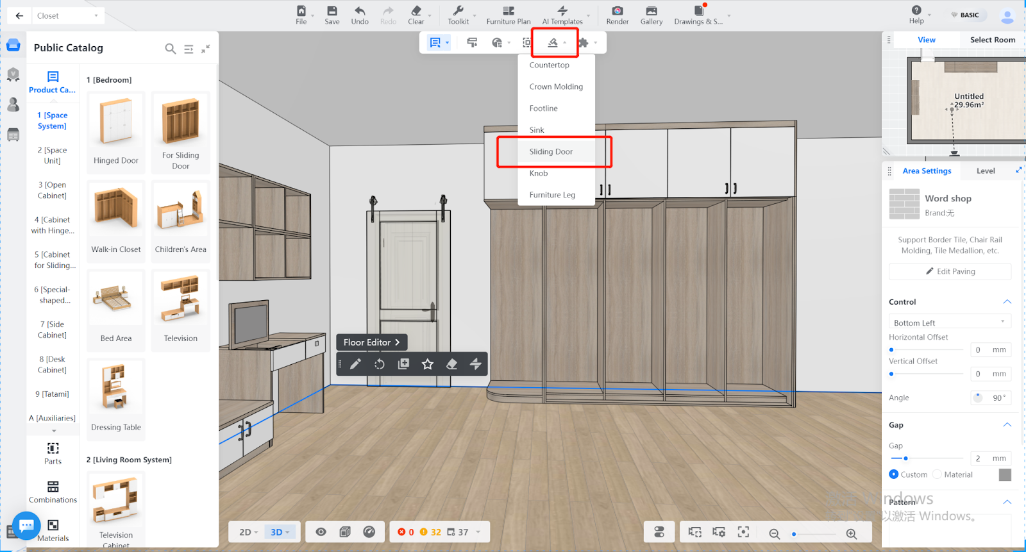Screen dimensions: 1026x552
Task: Search the Public Catalog with magnifier icon
Action: click(x=170, y=49)
